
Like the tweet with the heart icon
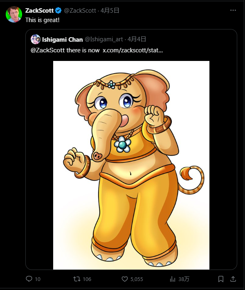[x=125, y=279]
